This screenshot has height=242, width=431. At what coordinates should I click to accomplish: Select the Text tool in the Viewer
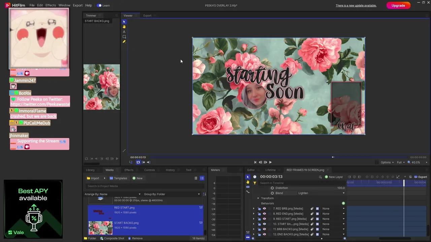pyautogui.click(x=124, y=32)
